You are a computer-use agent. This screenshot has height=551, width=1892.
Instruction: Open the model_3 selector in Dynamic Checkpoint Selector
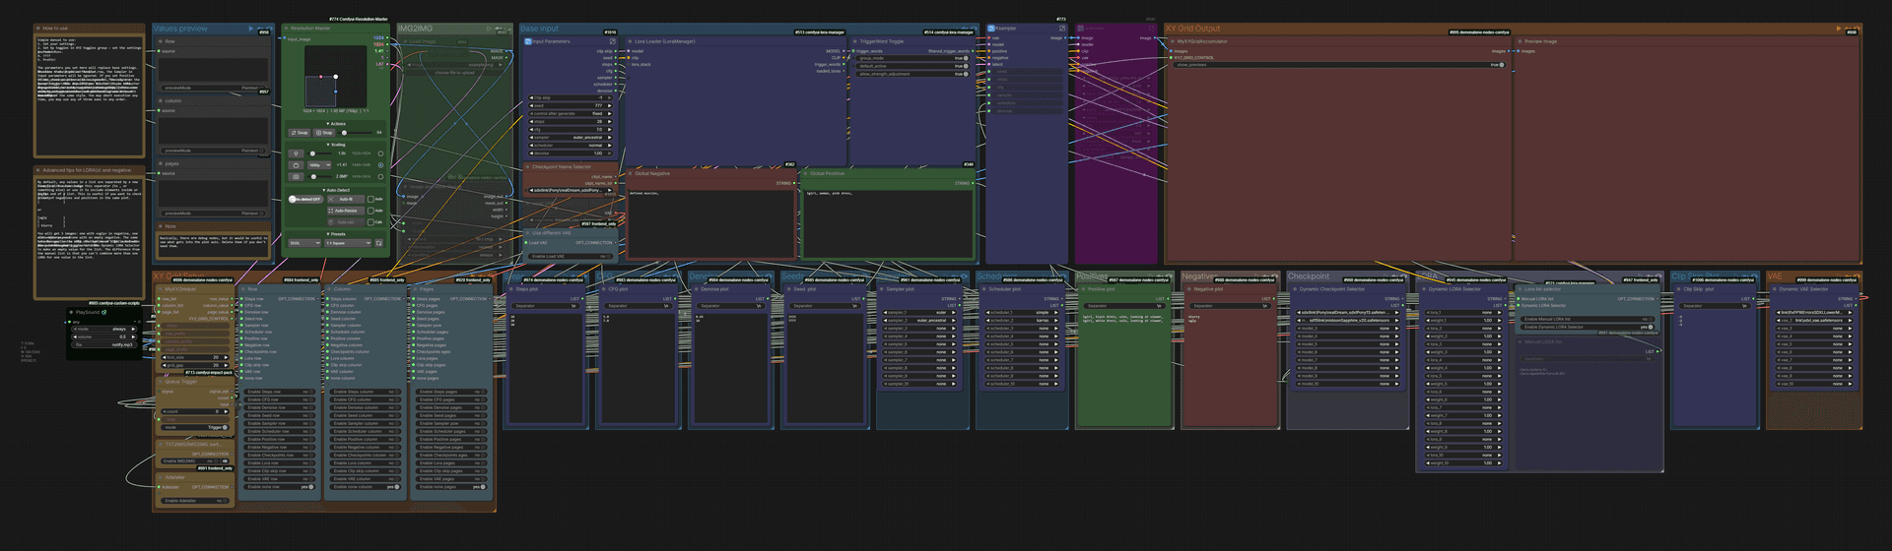coord(1347,329)
